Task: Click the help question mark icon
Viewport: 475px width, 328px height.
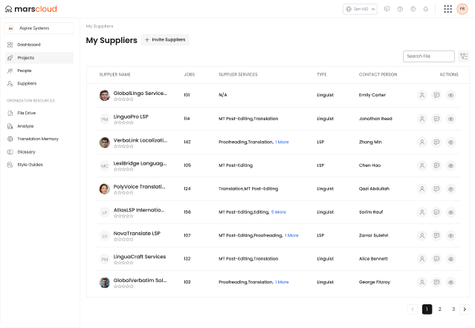Action: [x=400, y=9]
